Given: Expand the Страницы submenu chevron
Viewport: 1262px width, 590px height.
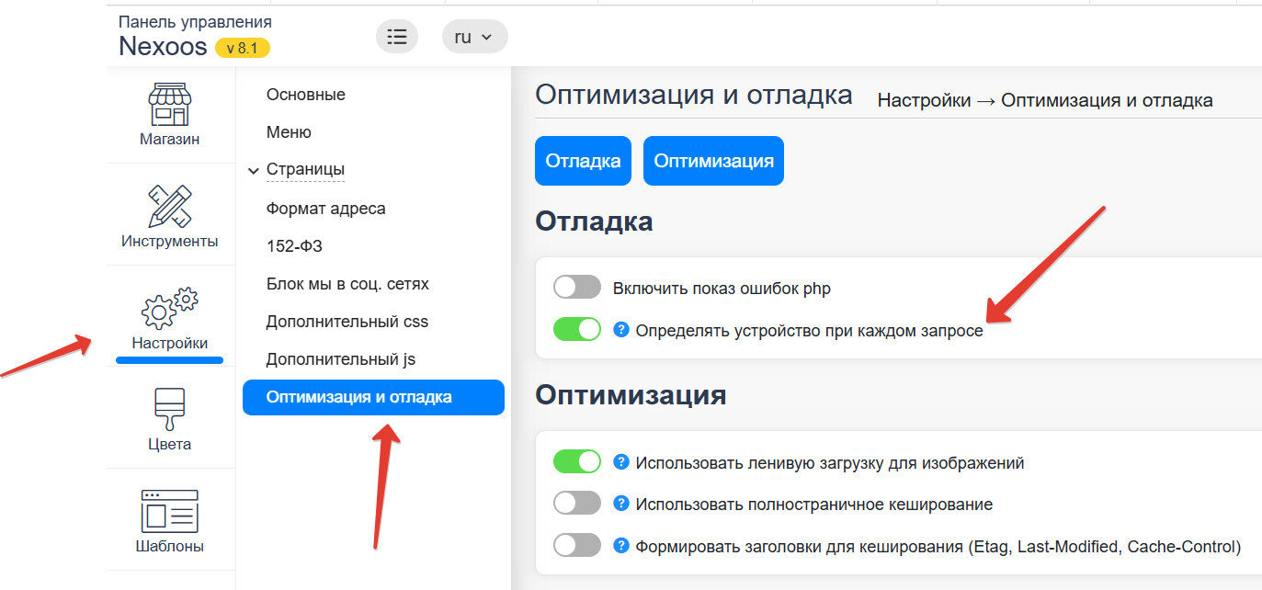Looking at the screenshot, I should 254,171.
